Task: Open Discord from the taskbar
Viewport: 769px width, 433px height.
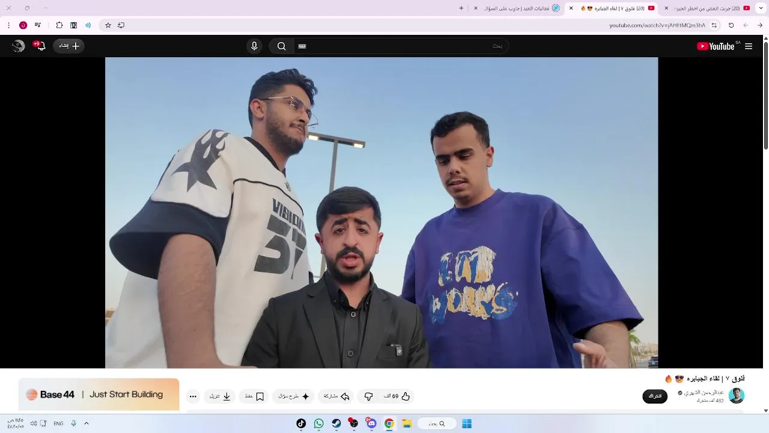Action: click(x=371, y=423)
